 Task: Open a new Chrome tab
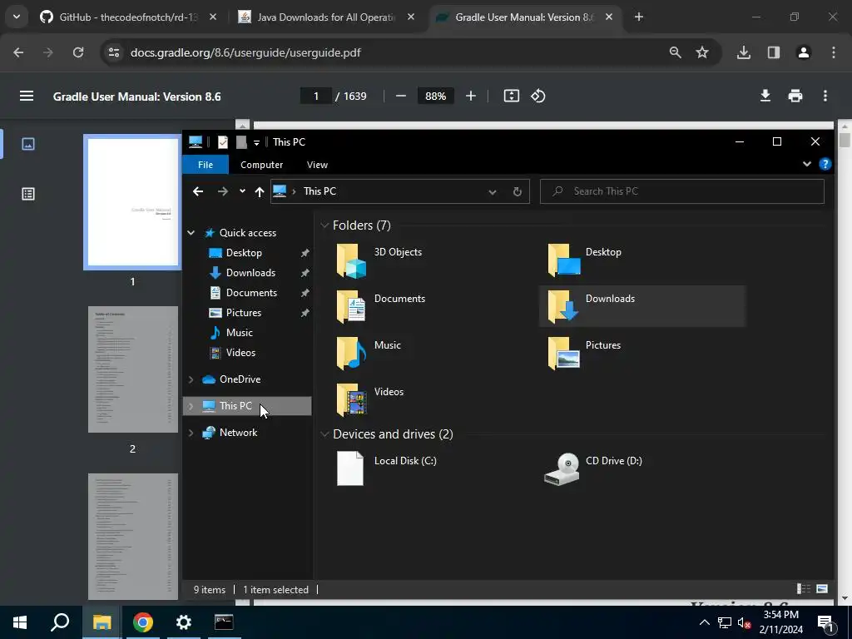click(638, 17)
